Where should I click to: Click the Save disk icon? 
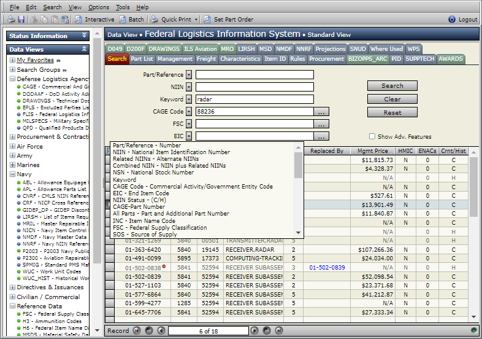coord(21,20)
